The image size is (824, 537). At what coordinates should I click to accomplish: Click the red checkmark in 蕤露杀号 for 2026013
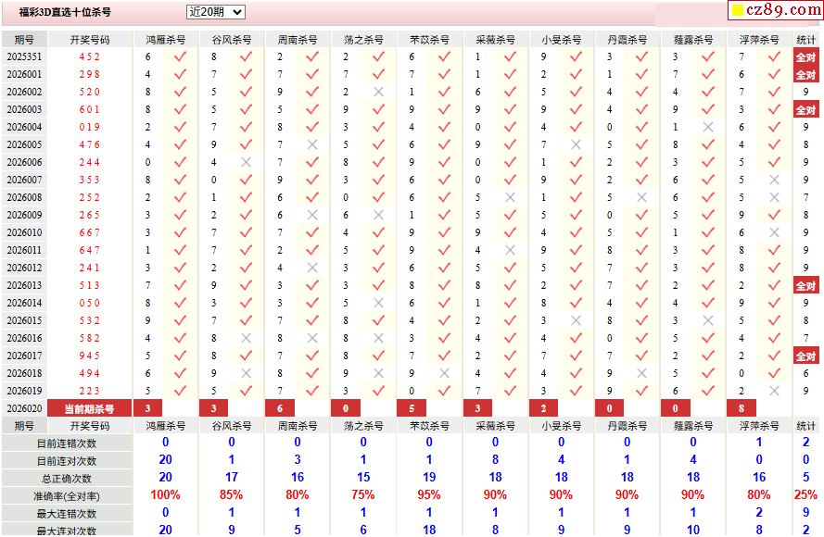pos(708,285)
